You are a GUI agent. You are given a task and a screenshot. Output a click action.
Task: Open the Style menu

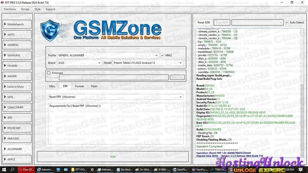pos(37,9)
